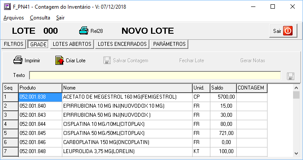Select the PARÂMETROS tab
Image resolution: width=303 pixels, height=160 pixels.
pos(169,44)
